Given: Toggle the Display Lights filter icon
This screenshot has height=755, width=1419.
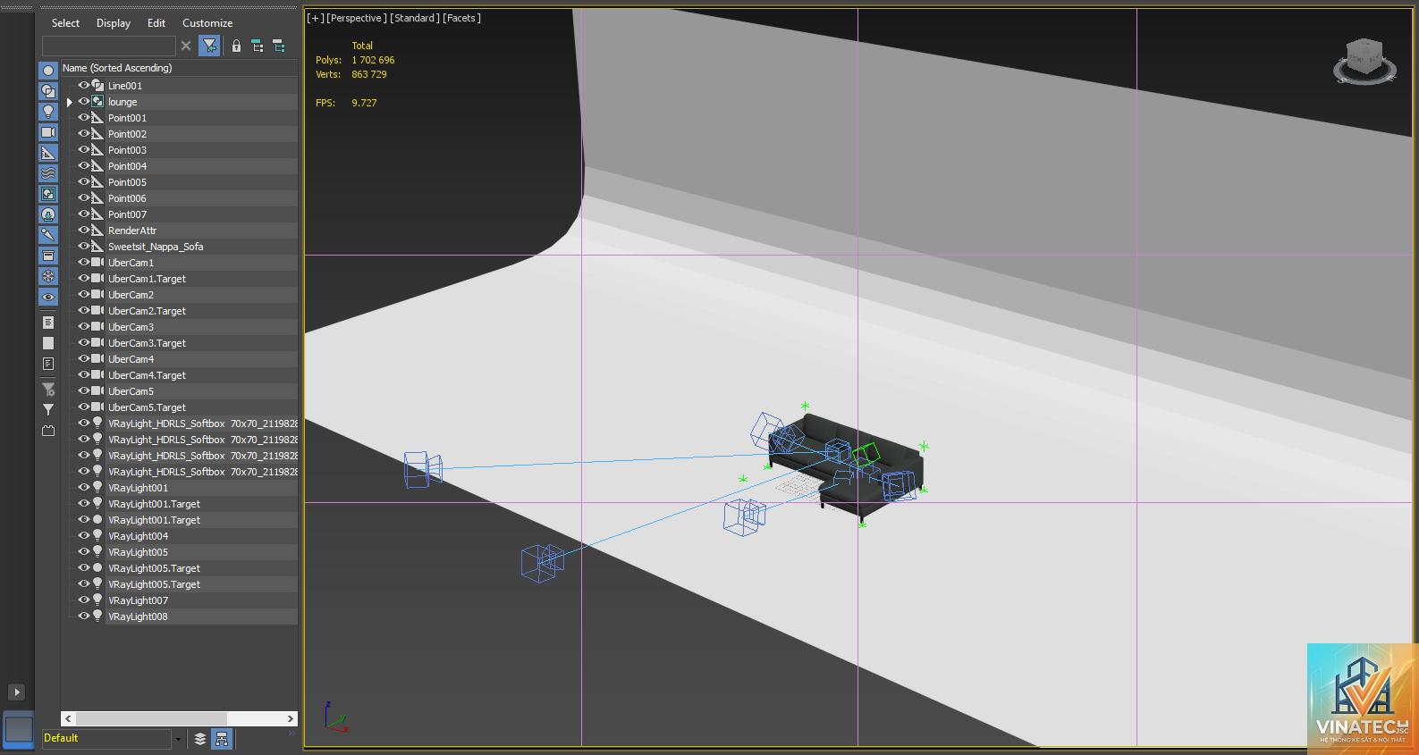Looking at the screenshot, I should pyautogui.click(x=48, y=112).
